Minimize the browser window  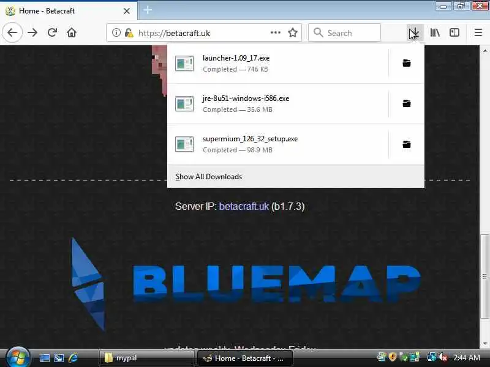tap(443, 6)
